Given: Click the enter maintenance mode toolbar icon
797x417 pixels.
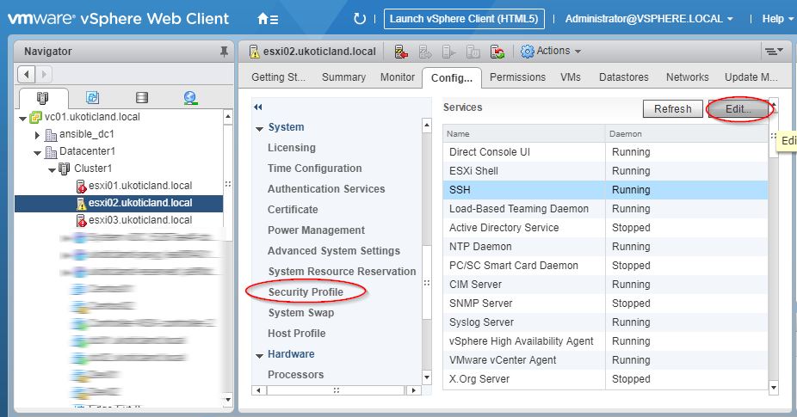Looking at the screenshot, I should click(402, 52).
